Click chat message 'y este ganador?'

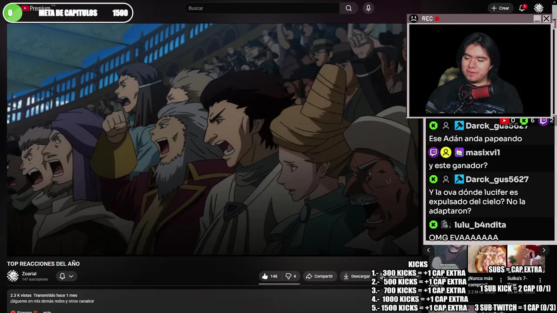coord(458,166)
